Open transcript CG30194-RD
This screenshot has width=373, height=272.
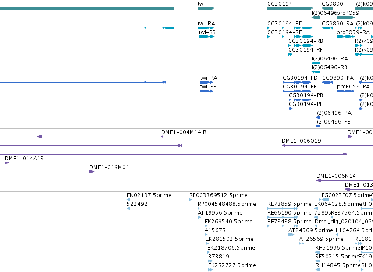285,24
